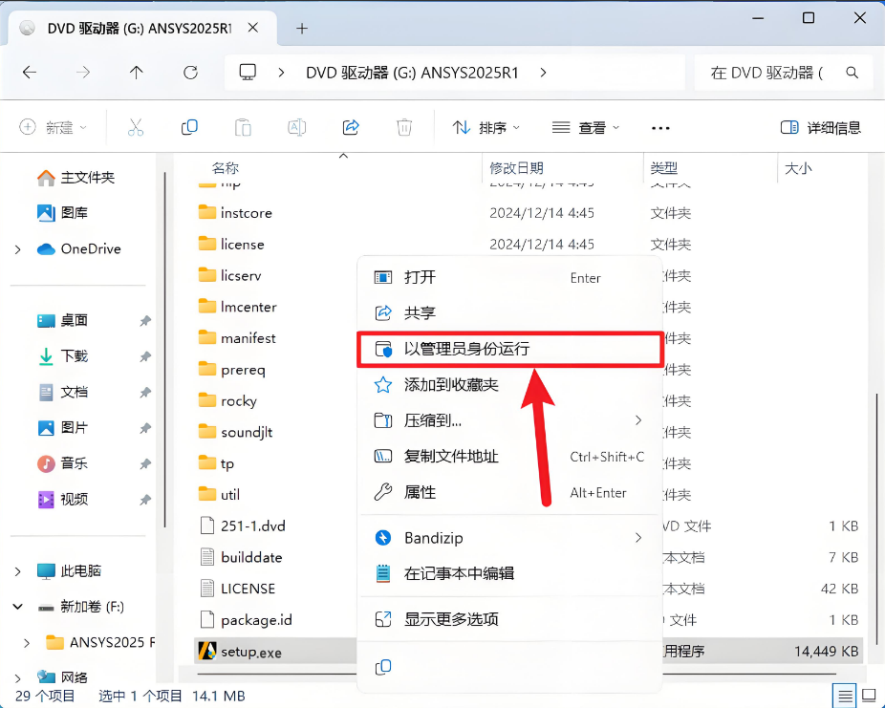The height and width of the screenshot is (708, 885).
Task: Go back with the left arrow
Action: pyautogui.click(x=30, y=73)
